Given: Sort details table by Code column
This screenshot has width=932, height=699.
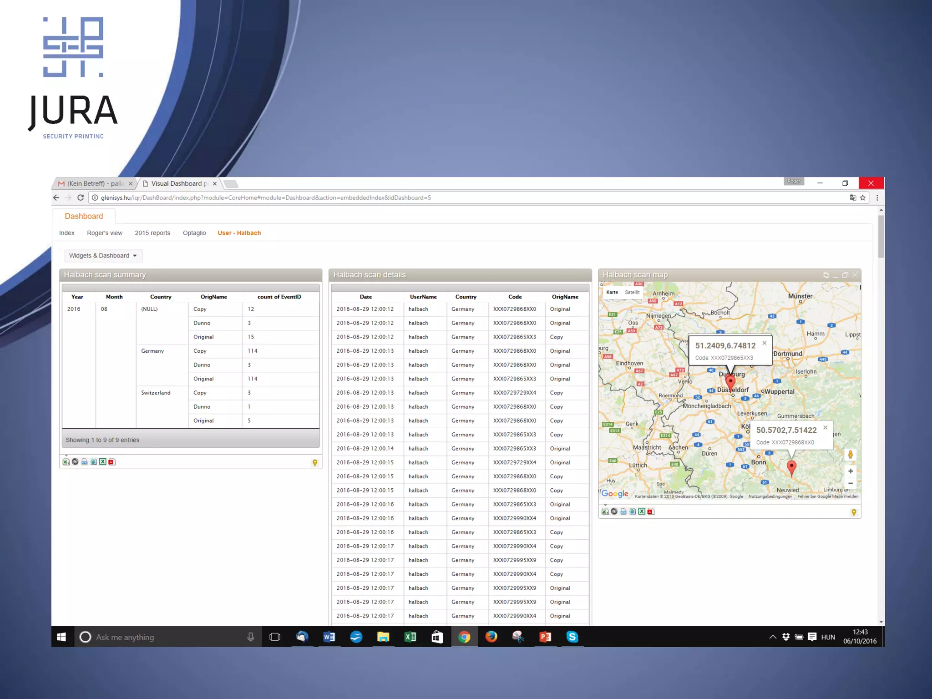Looking at the screenshot, I should 515,297.
